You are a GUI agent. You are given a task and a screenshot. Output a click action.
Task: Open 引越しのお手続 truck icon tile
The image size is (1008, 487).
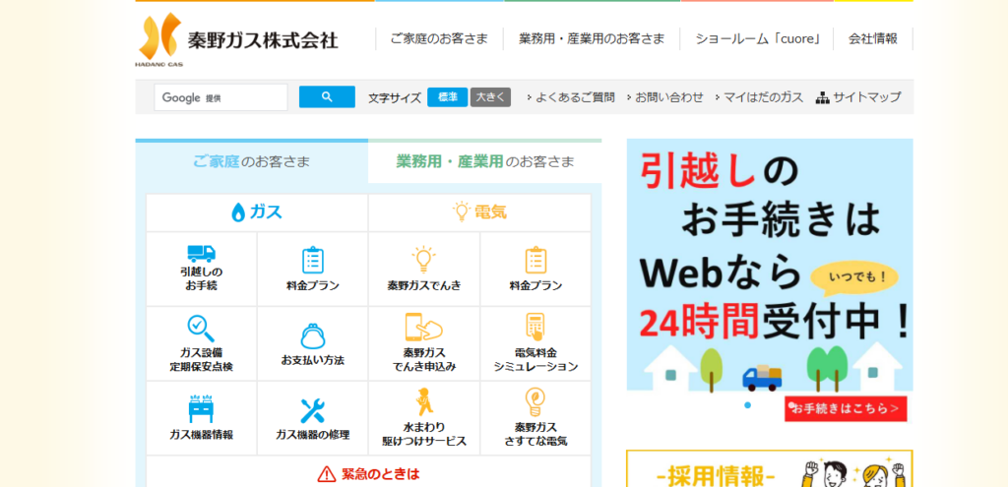(x=201, y=269)
